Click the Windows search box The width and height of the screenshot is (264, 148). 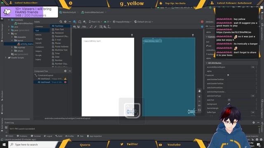[x=33, y=144]
